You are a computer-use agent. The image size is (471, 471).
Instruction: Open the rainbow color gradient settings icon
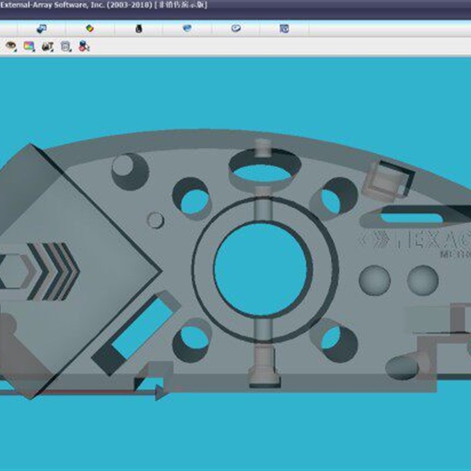pyautogui.click(x=28, y=46)
